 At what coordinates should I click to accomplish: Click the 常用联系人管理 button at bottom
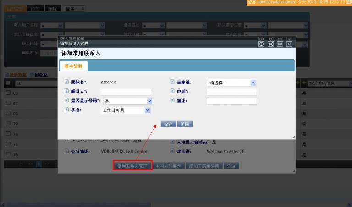click(132, 166)
